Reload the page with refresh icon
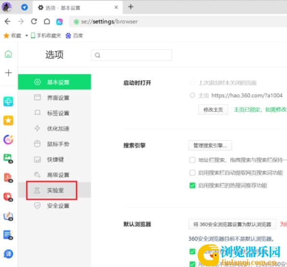The width and height of the screenshot is (287, 267). [34, 22]
